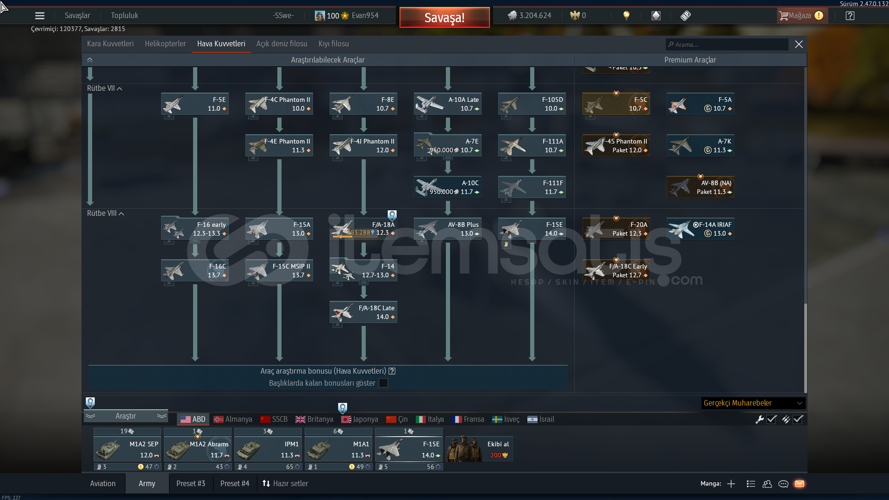889x500 pixels.
Task: Open the mail inbox icon
Action: coord(800,484)
